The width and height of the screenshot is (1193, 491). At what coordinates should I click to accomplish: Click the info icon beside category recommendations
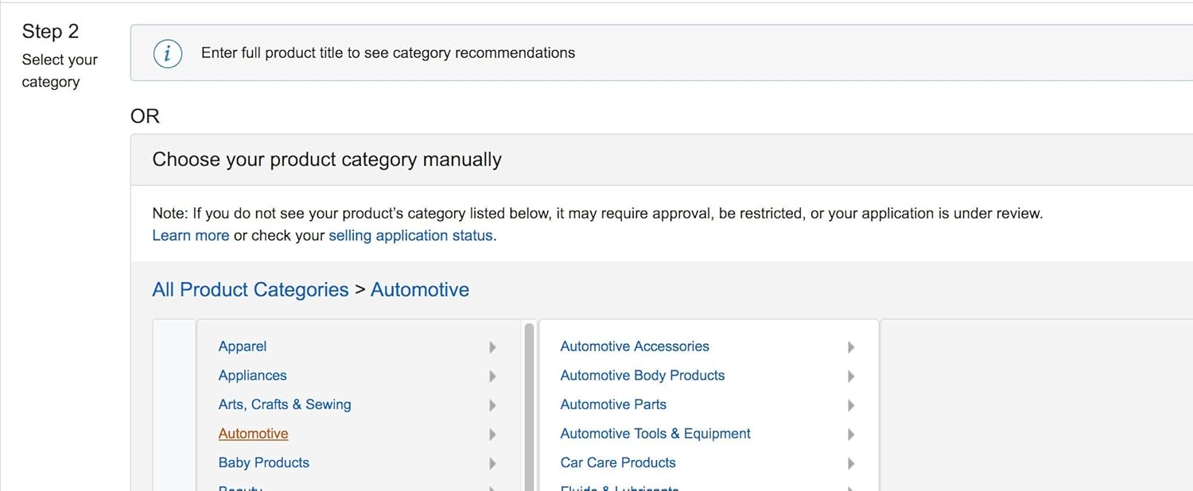click(167, 53)
